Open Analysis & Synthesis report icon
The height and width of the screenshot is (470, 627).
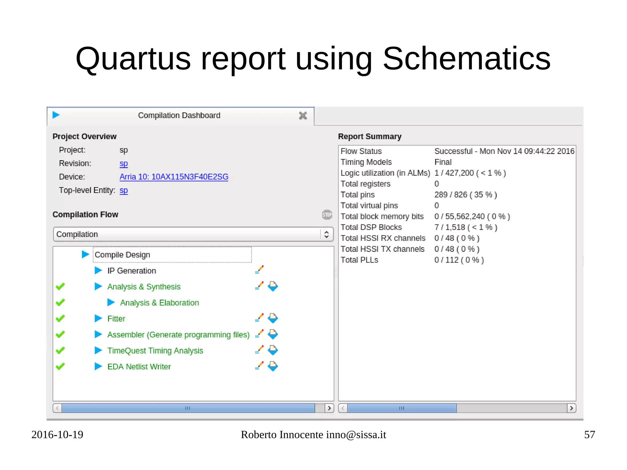coord(273,286)
